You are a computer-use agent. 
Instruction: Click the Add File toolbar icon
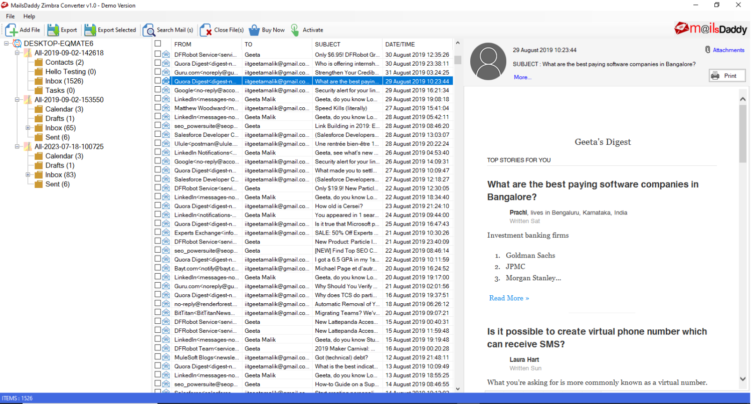coord(12,30)
